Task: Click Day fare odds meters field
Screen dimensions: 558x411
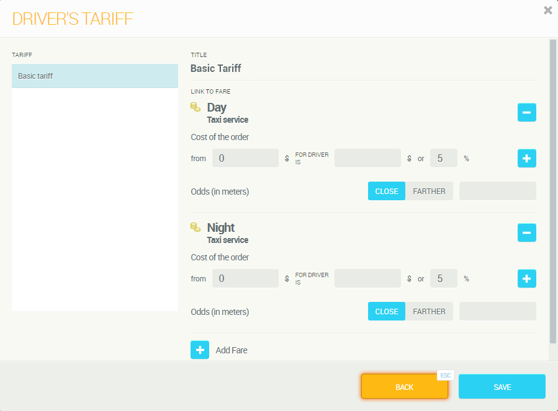Action: tap(497, 192)
